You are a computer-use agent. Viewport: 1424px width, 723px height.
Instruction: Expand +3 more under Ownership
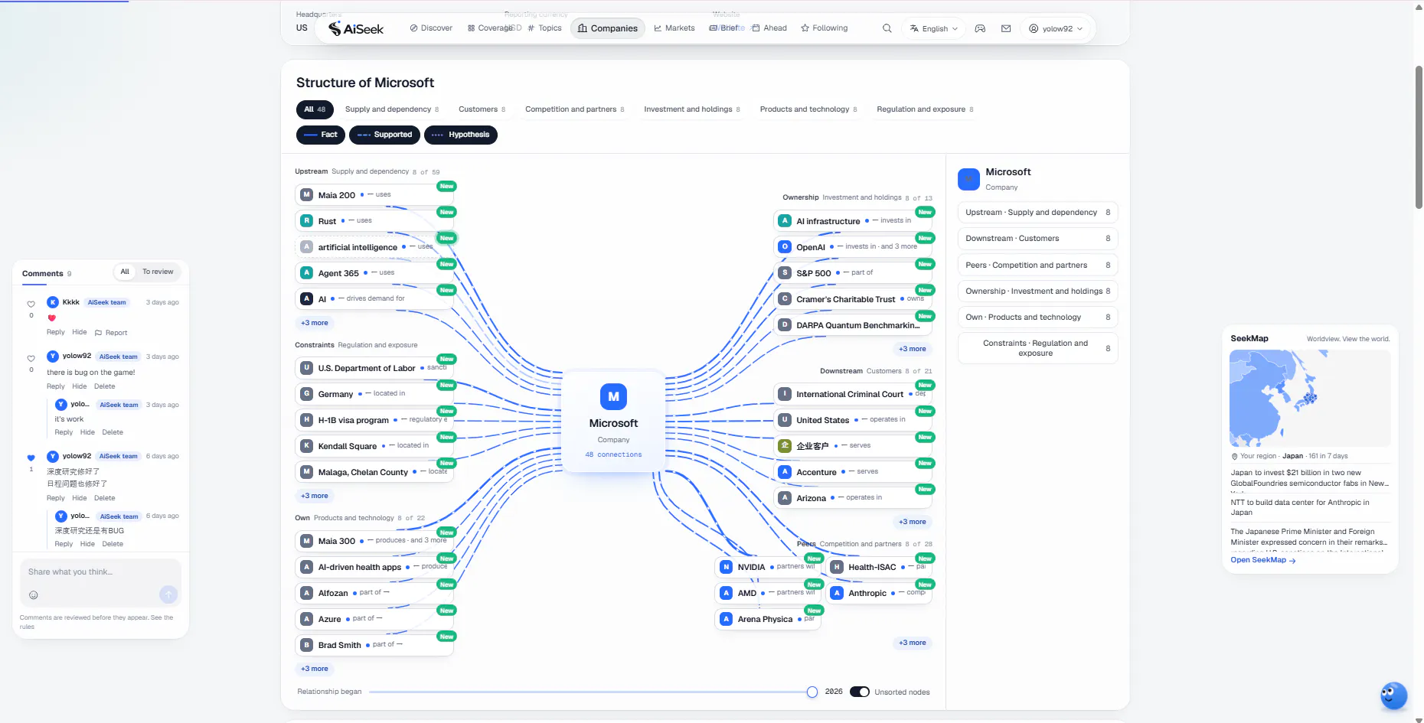pyautogui.click(x=913, y=349)
